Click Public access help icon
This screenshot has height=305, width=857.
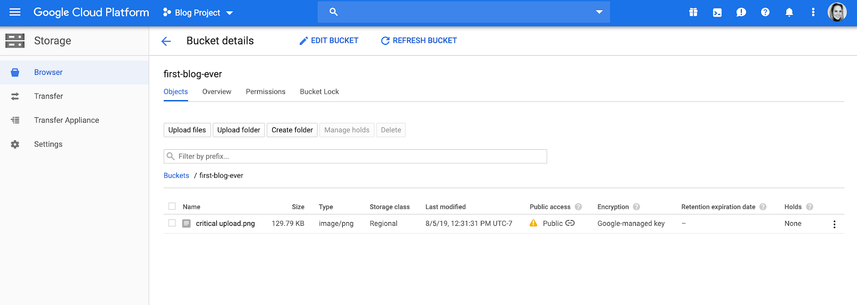578,207
